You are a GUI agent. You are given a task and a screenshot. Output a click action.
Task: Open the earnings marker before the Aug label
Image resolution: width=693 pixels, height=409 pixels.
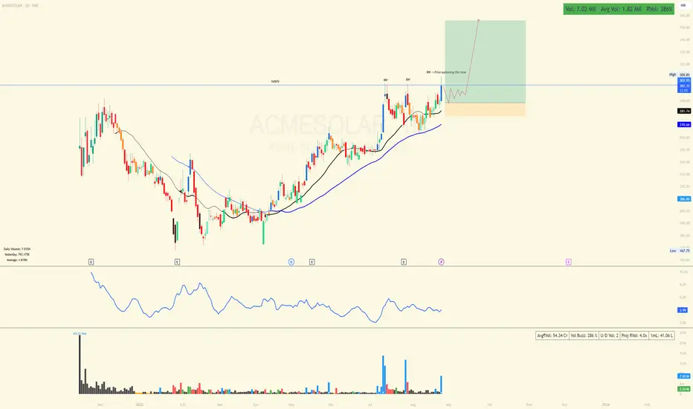pyautogui.click(x=404, y=262)
